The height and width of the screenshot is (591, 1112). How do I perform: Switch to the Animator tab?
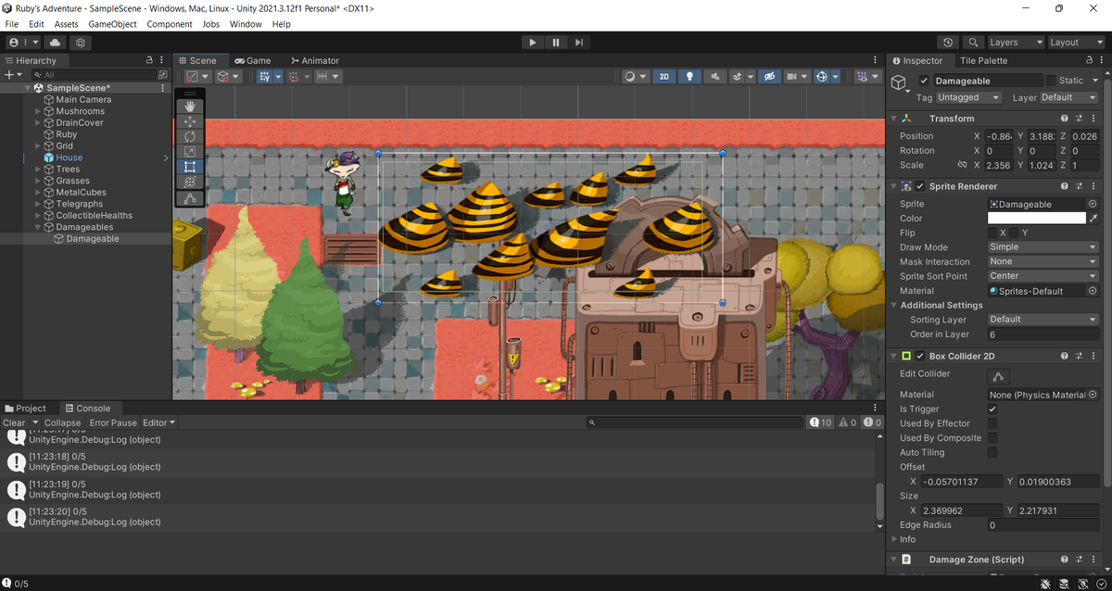pos(315,60)
